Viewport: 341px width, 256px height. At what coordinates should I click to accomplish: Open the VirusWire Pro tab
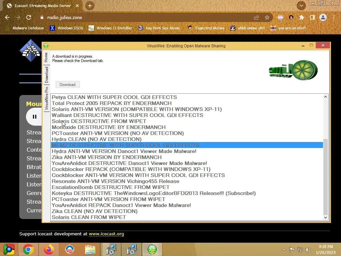(x=46, y=98)
